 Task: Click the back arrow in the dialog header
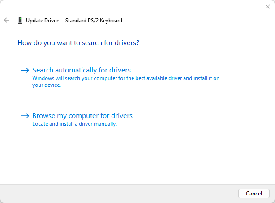coord(7,20)
